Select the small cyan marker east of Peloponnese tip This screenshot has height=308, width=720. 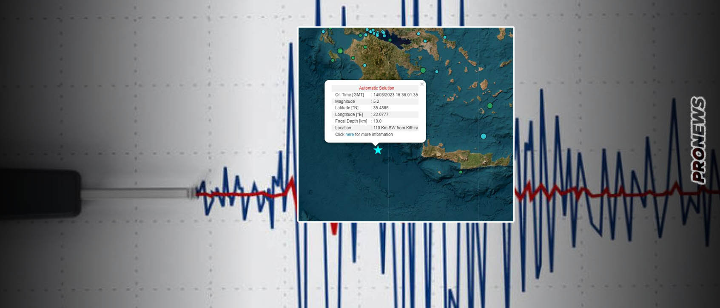pyautogui.click(x=437, y=72)
